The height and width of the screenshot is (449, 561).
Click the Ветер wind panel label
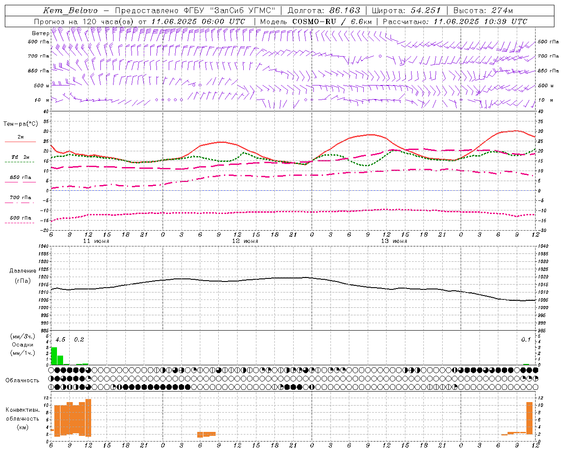pyautogui.click(x=40, y=33)
